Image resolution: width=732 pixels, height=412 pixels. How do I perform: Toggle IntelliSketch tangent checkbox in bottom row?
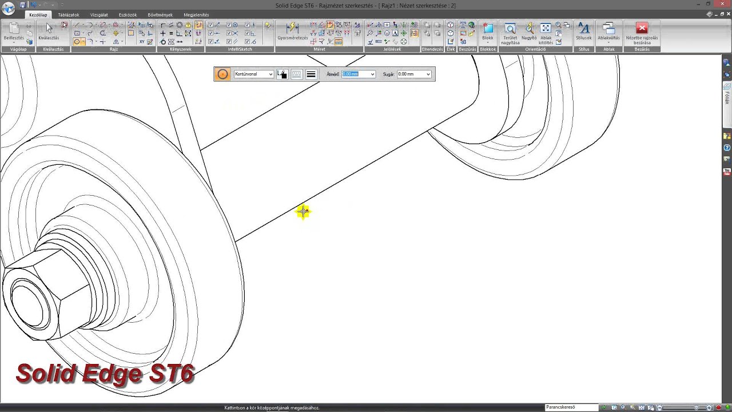tap(247, 41)
